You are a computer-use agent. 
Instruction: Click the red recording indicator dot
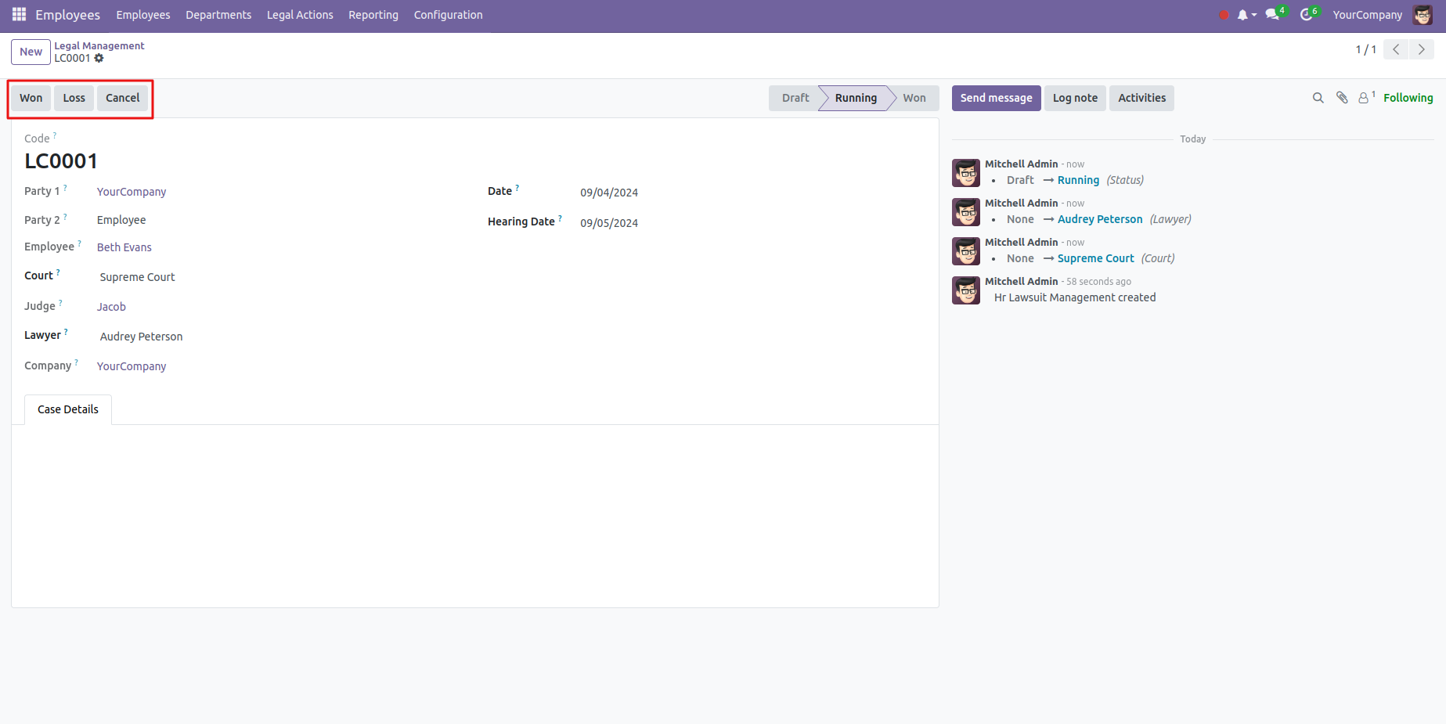[1224, 15]
